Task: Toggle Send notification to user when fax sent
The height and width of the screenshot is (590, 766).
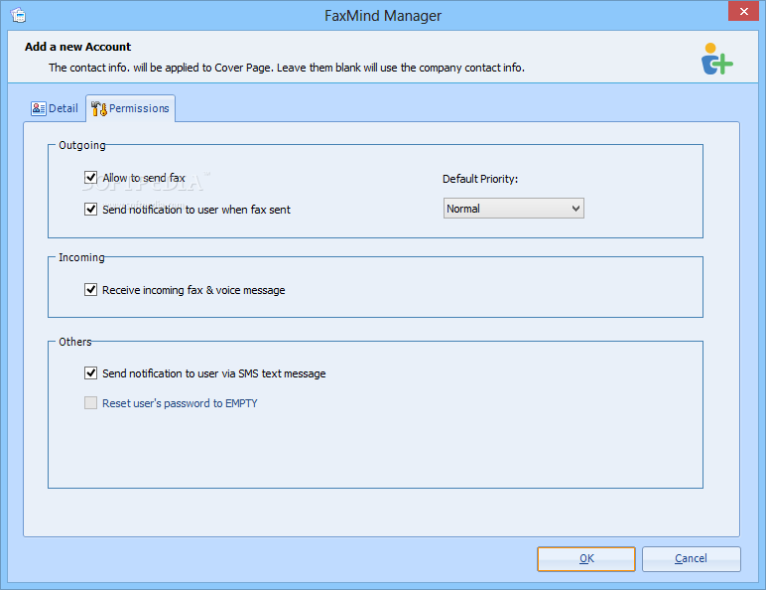Action: pyautogui.click(x=91, y=210)
